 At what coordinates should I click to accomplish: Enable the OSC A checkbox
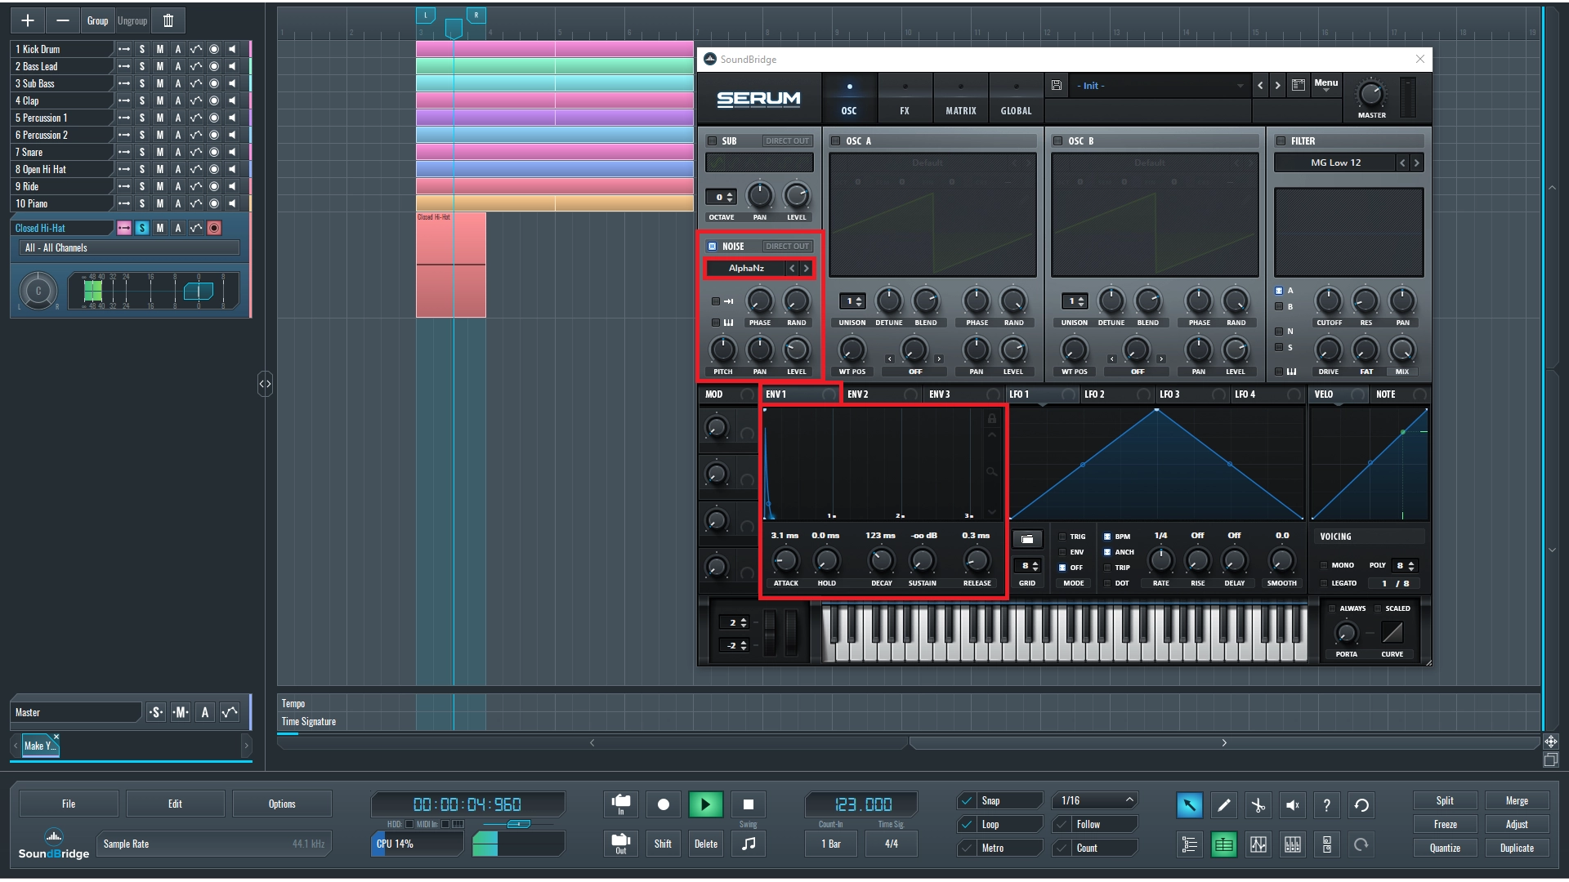click(835, 140)
